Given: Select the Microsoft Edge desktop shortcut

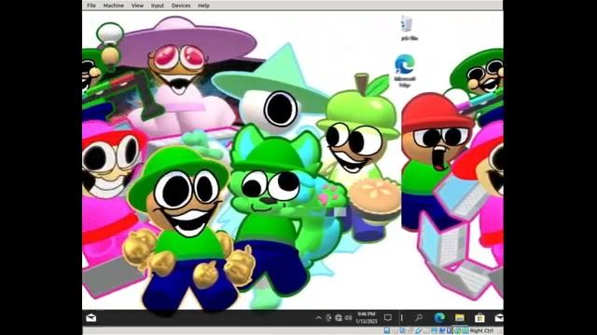Looking at the screenshot, I should coord(404,71).
